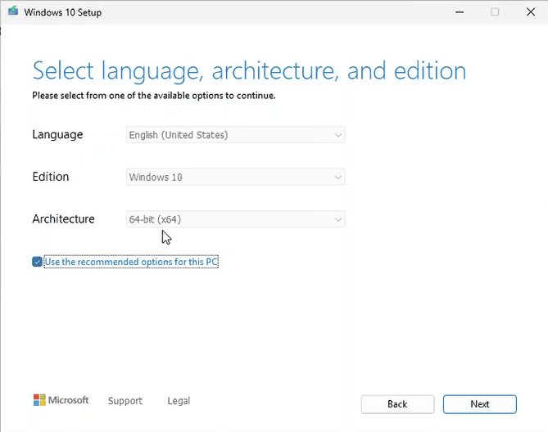This screenshot has width=548, height=432.
Task: Click 'Use the recommended options for this PC' label
Action: pyautogui.click(x=131, y=262)
